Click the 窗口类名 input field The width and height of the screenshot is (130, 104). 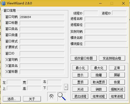click(x=42, y=29)
